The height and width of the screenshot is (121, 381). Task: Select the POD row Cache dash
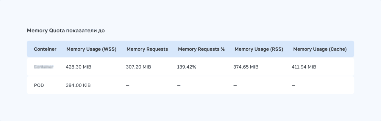tap(293, 85)
